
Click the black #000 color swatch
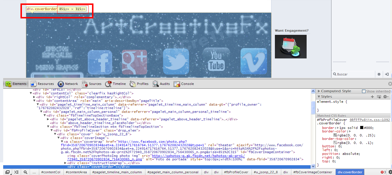click(x=361, y=128)
